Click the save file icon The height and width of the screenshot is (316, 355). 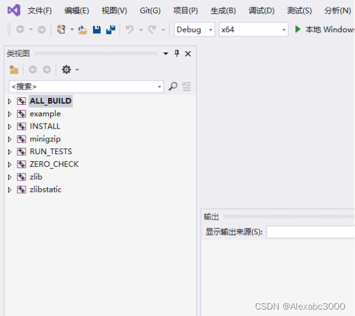pyautogui.click(x=97, y=29)
